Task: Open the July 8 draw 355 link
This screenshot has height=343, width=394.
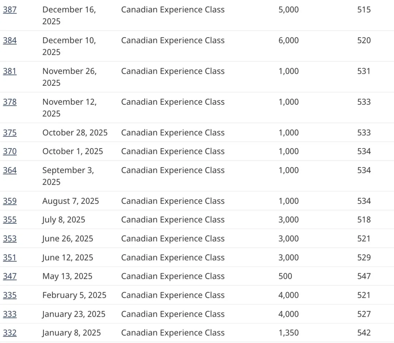Action: click(x=10, y=220)
